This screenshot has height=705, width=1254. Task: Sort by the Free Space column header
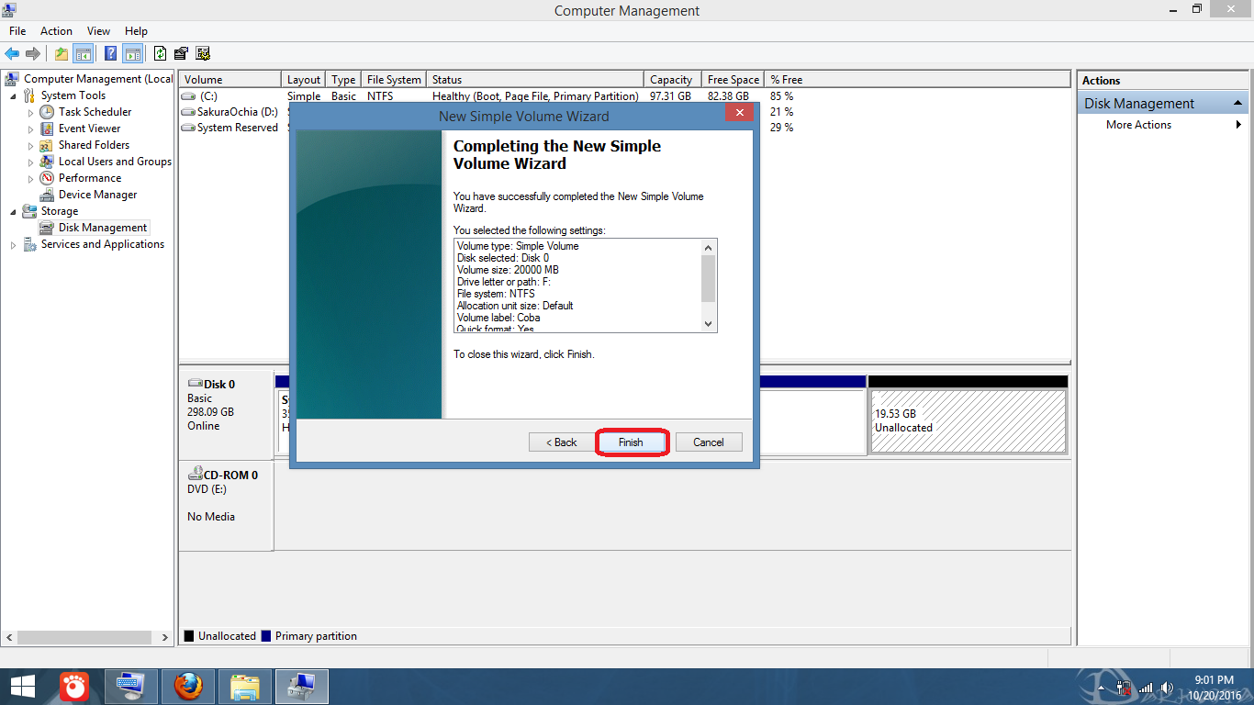[733, 80]
